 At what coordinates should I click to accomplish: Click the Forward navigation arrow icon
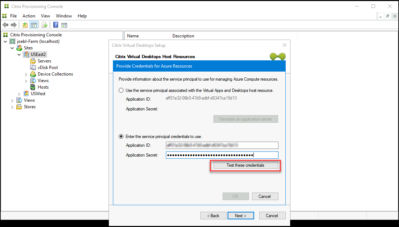tap(14, 25)
